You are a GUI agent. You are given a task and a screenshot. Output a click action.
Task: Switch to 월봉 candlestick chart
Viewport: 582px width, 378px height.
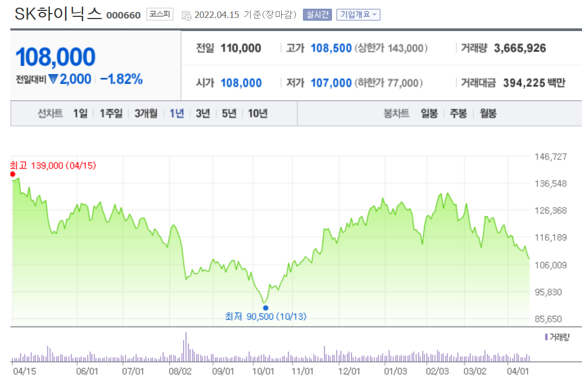click(x=488, y=113)
